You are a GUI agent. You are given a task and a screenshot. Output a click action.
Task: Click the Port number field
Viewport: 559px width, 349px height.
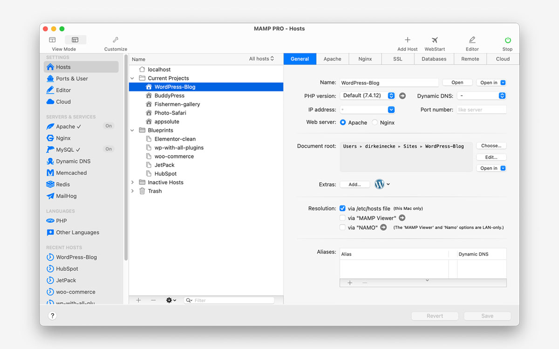point(481,110)
